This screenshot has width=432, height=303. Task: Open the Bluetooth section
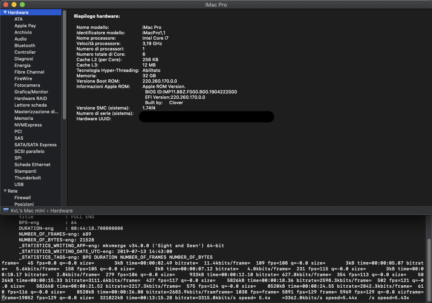point(25,45)
